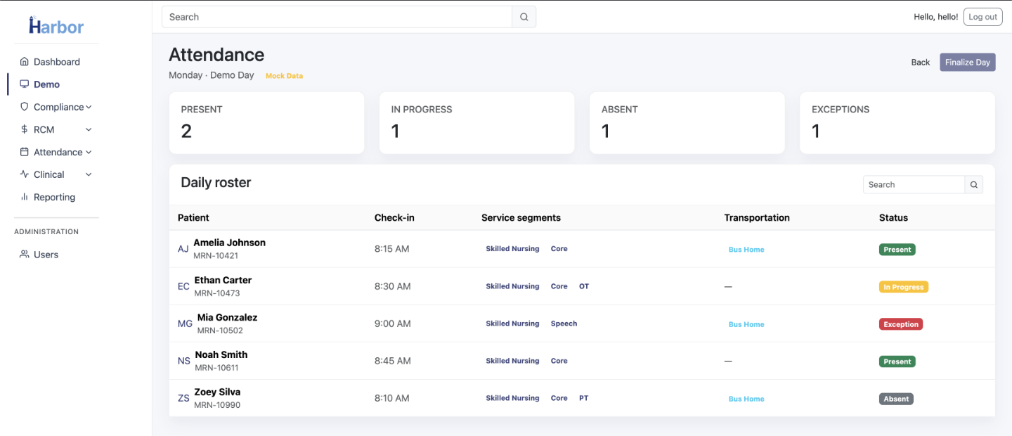Screen dimensions: 1012x436
Task: Click the Back link
Action: coord(920,62)
